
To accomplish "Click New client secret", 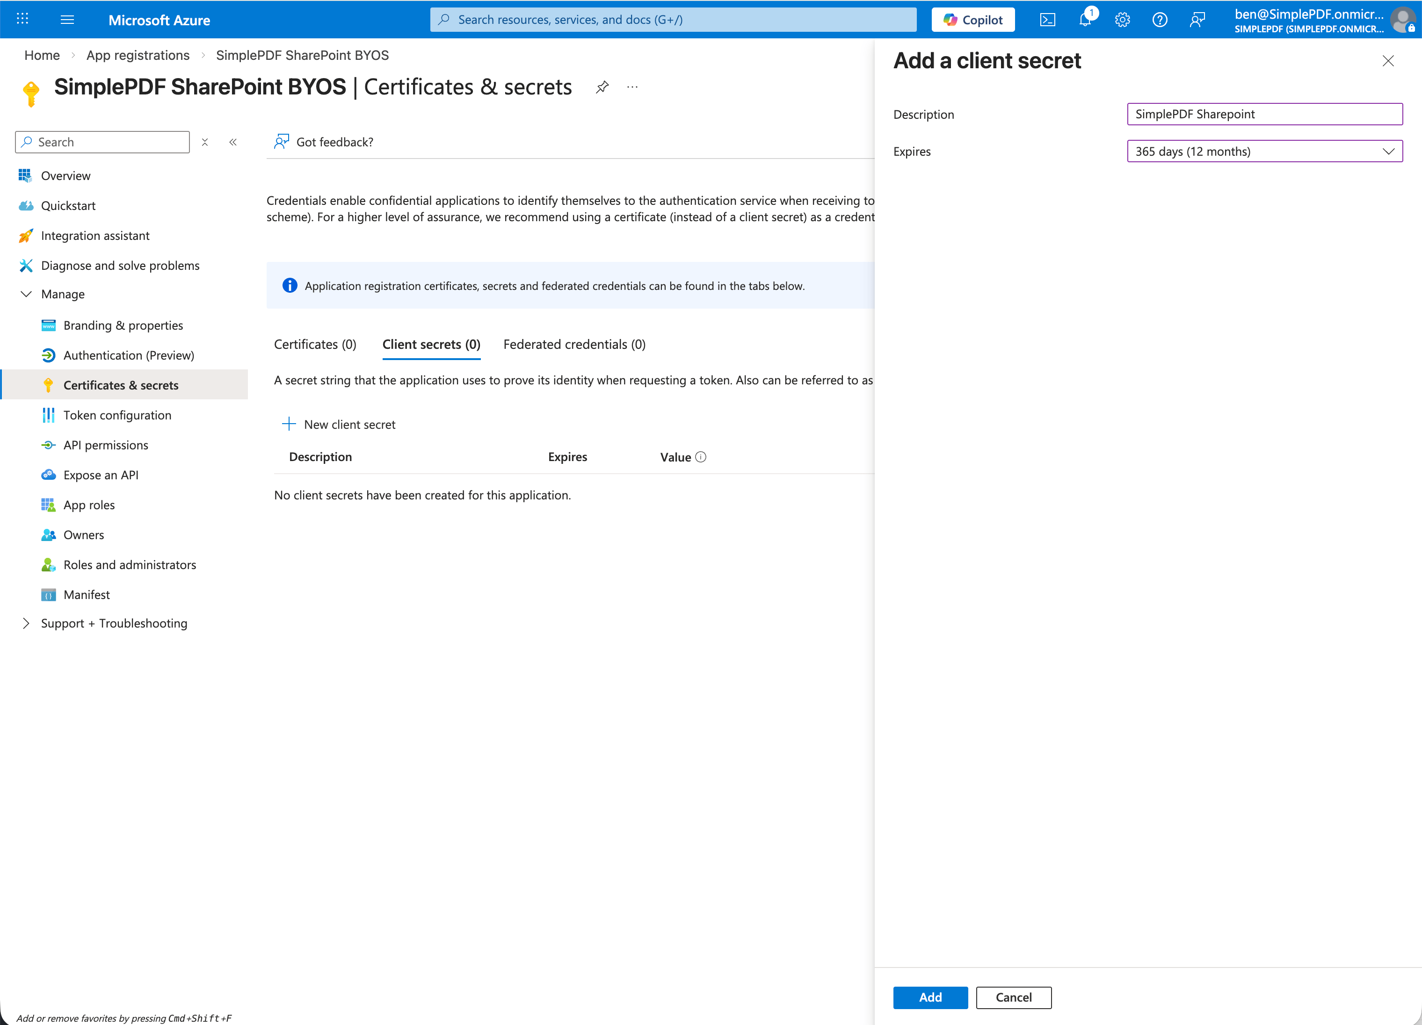I will coord(339,425).
